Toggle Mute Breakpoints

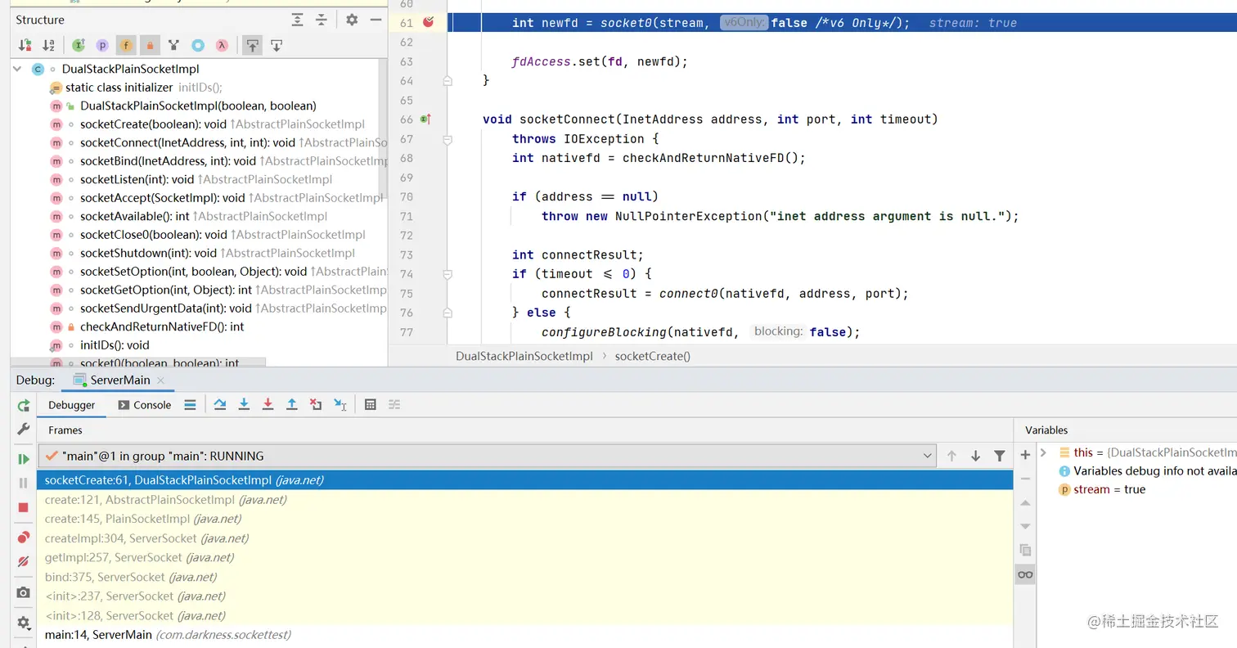click(x=24, y=561)
